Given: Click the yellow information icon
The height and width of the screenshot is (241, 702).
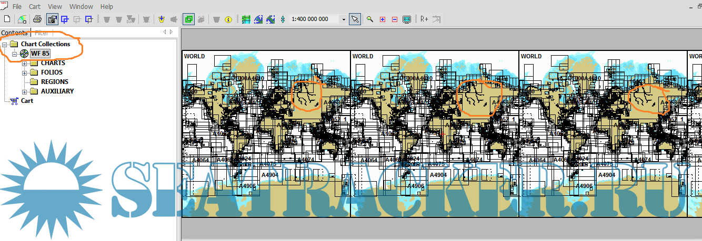Looking at the screenshot, I should point(228,19).
